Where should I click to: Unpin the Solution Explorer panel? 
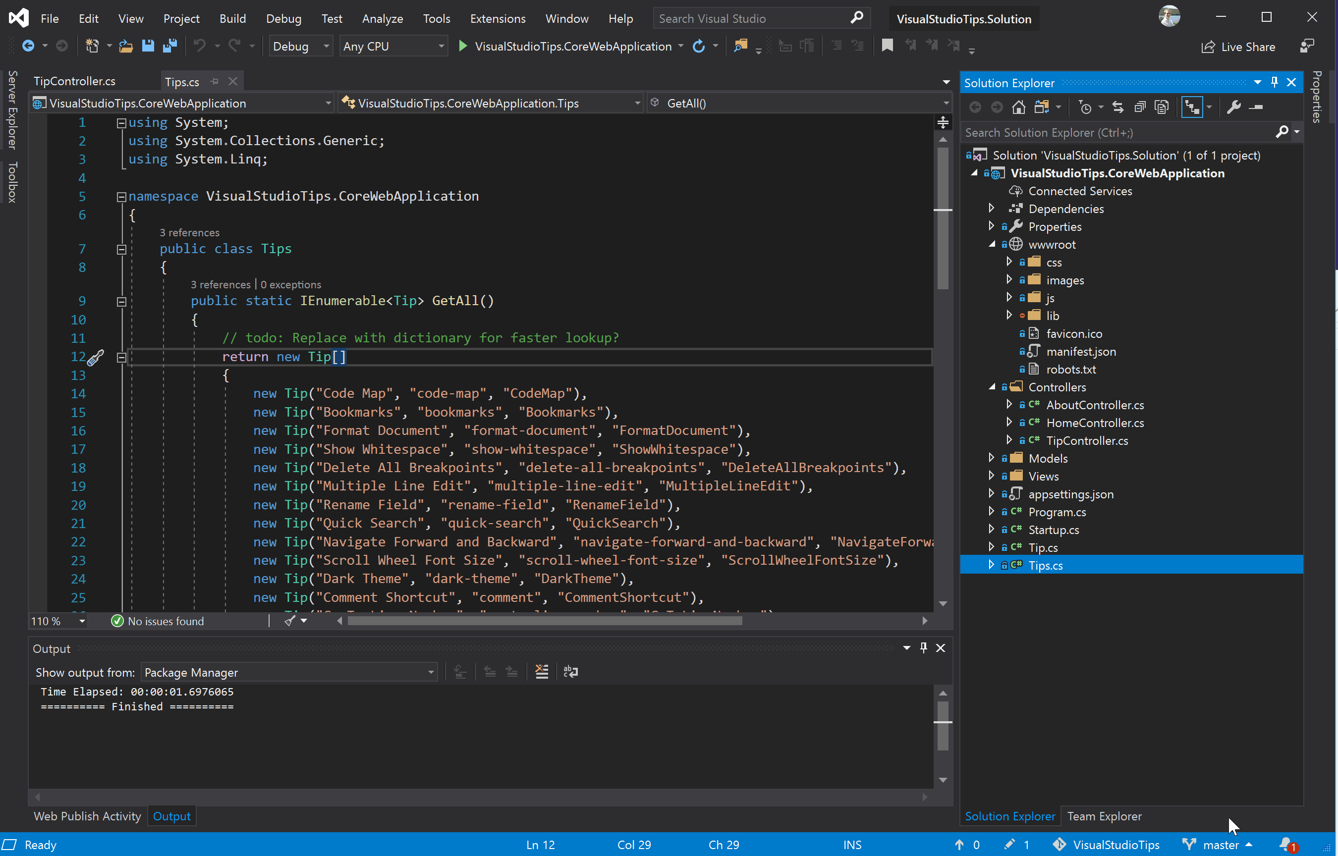coord(1275,82)
